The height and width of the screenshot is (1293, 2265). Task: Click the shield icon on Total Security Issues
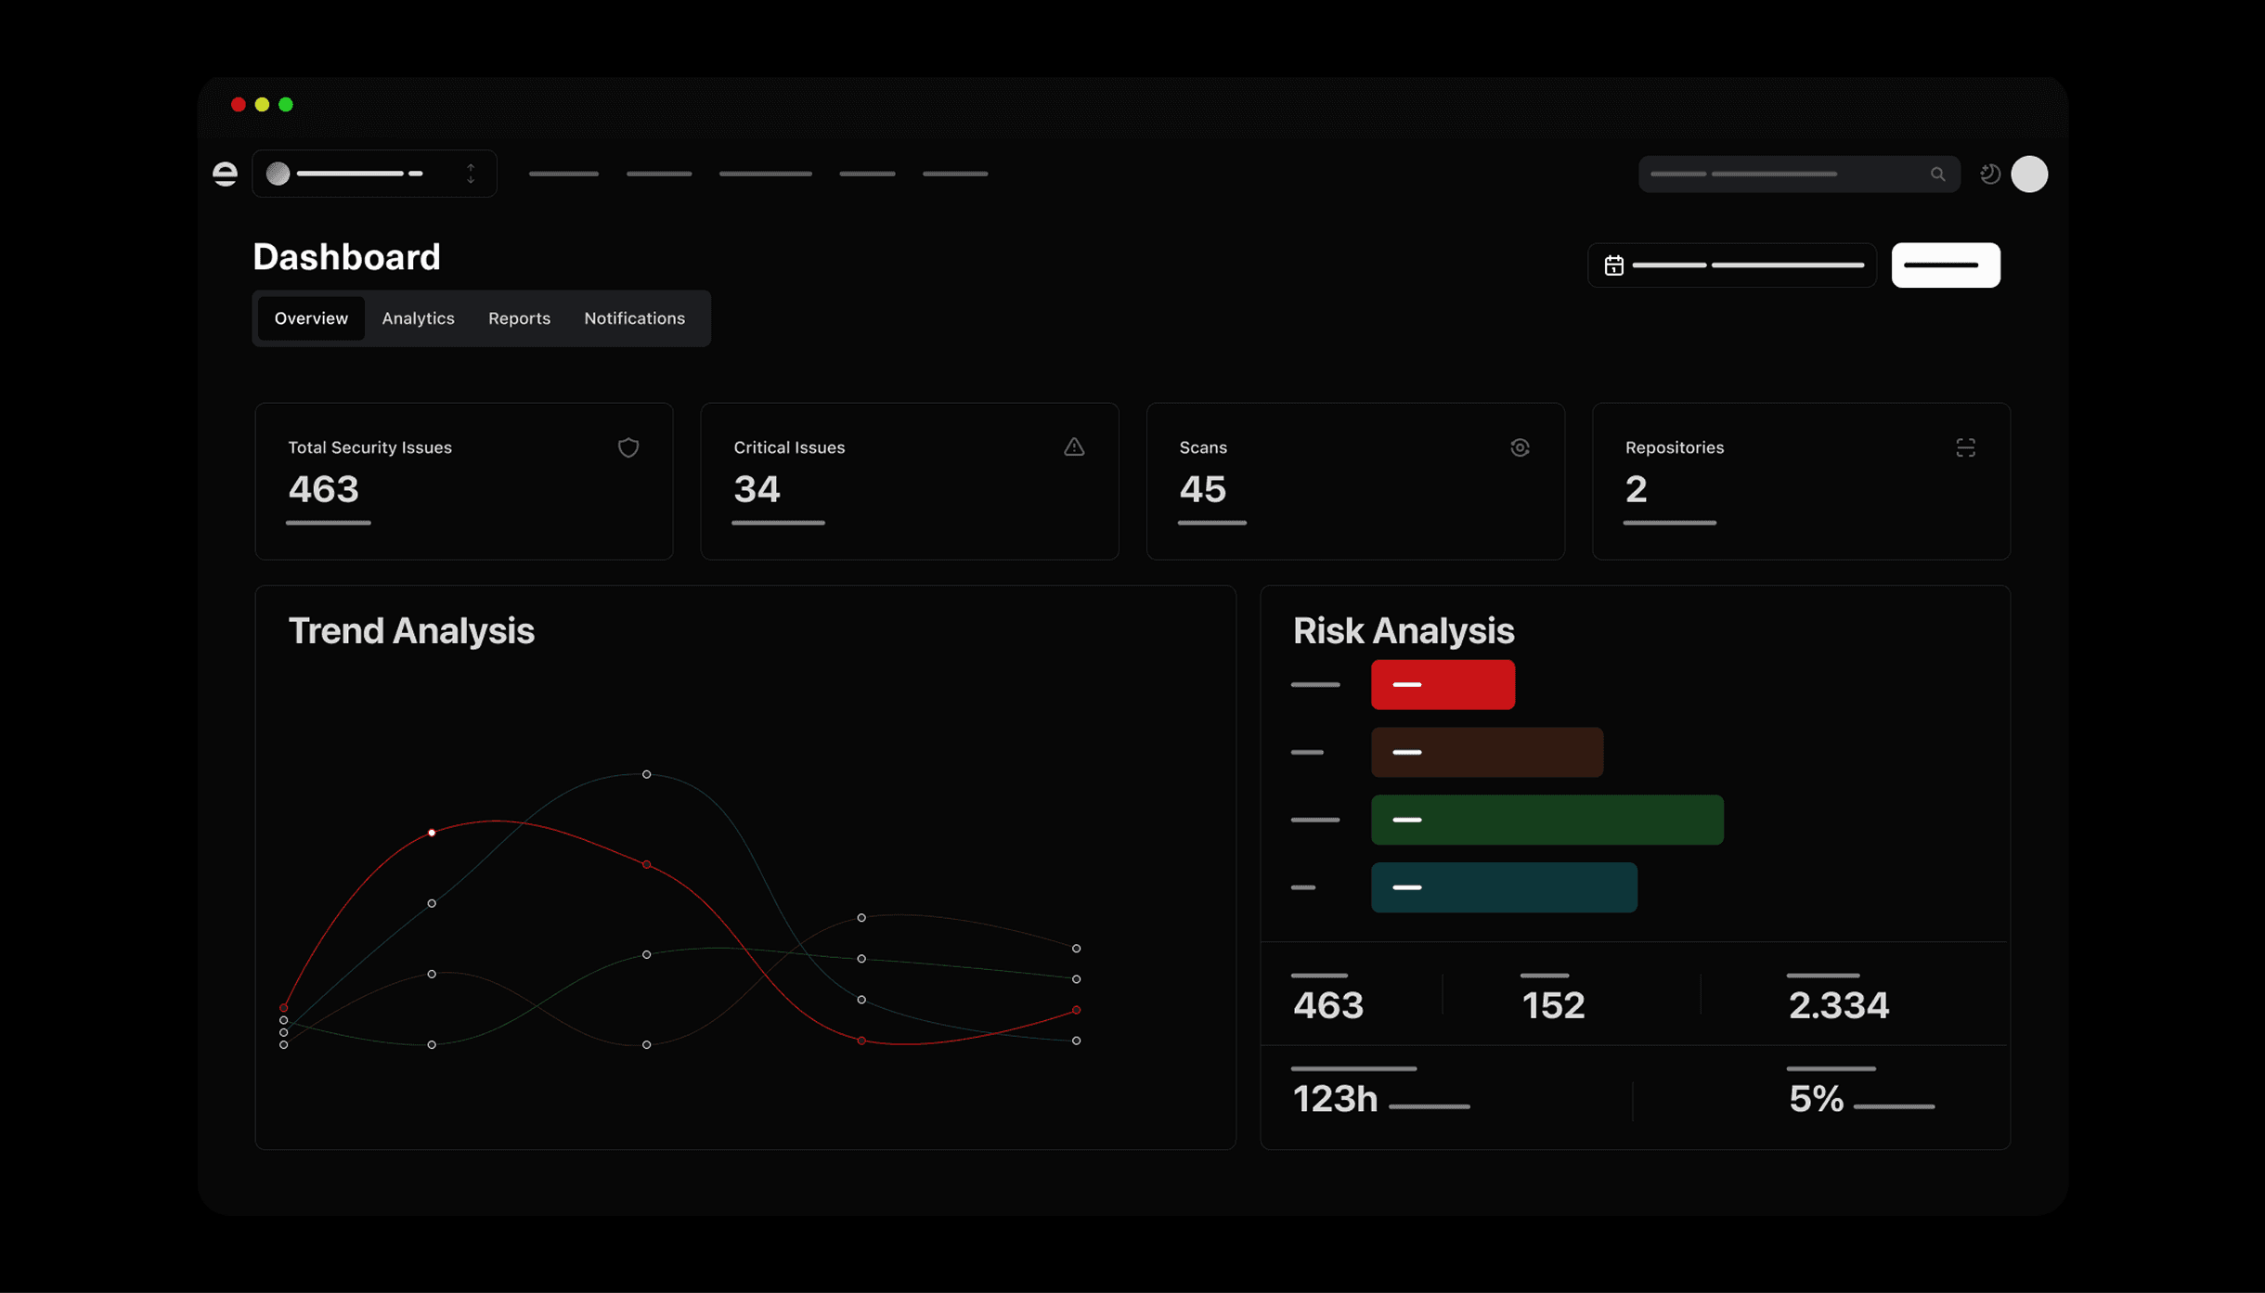point(628,447)
